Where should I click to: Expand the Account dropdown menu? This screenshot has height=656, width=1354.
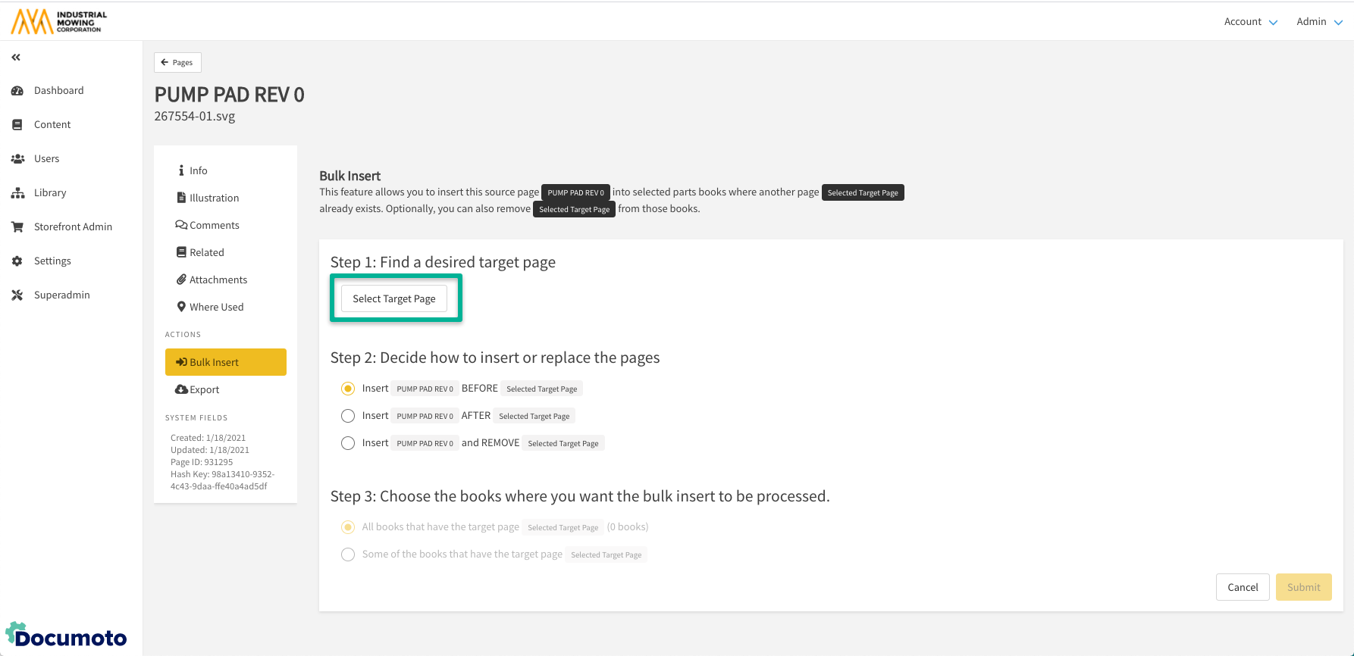pyautogui.click(x=1250, y=22)
